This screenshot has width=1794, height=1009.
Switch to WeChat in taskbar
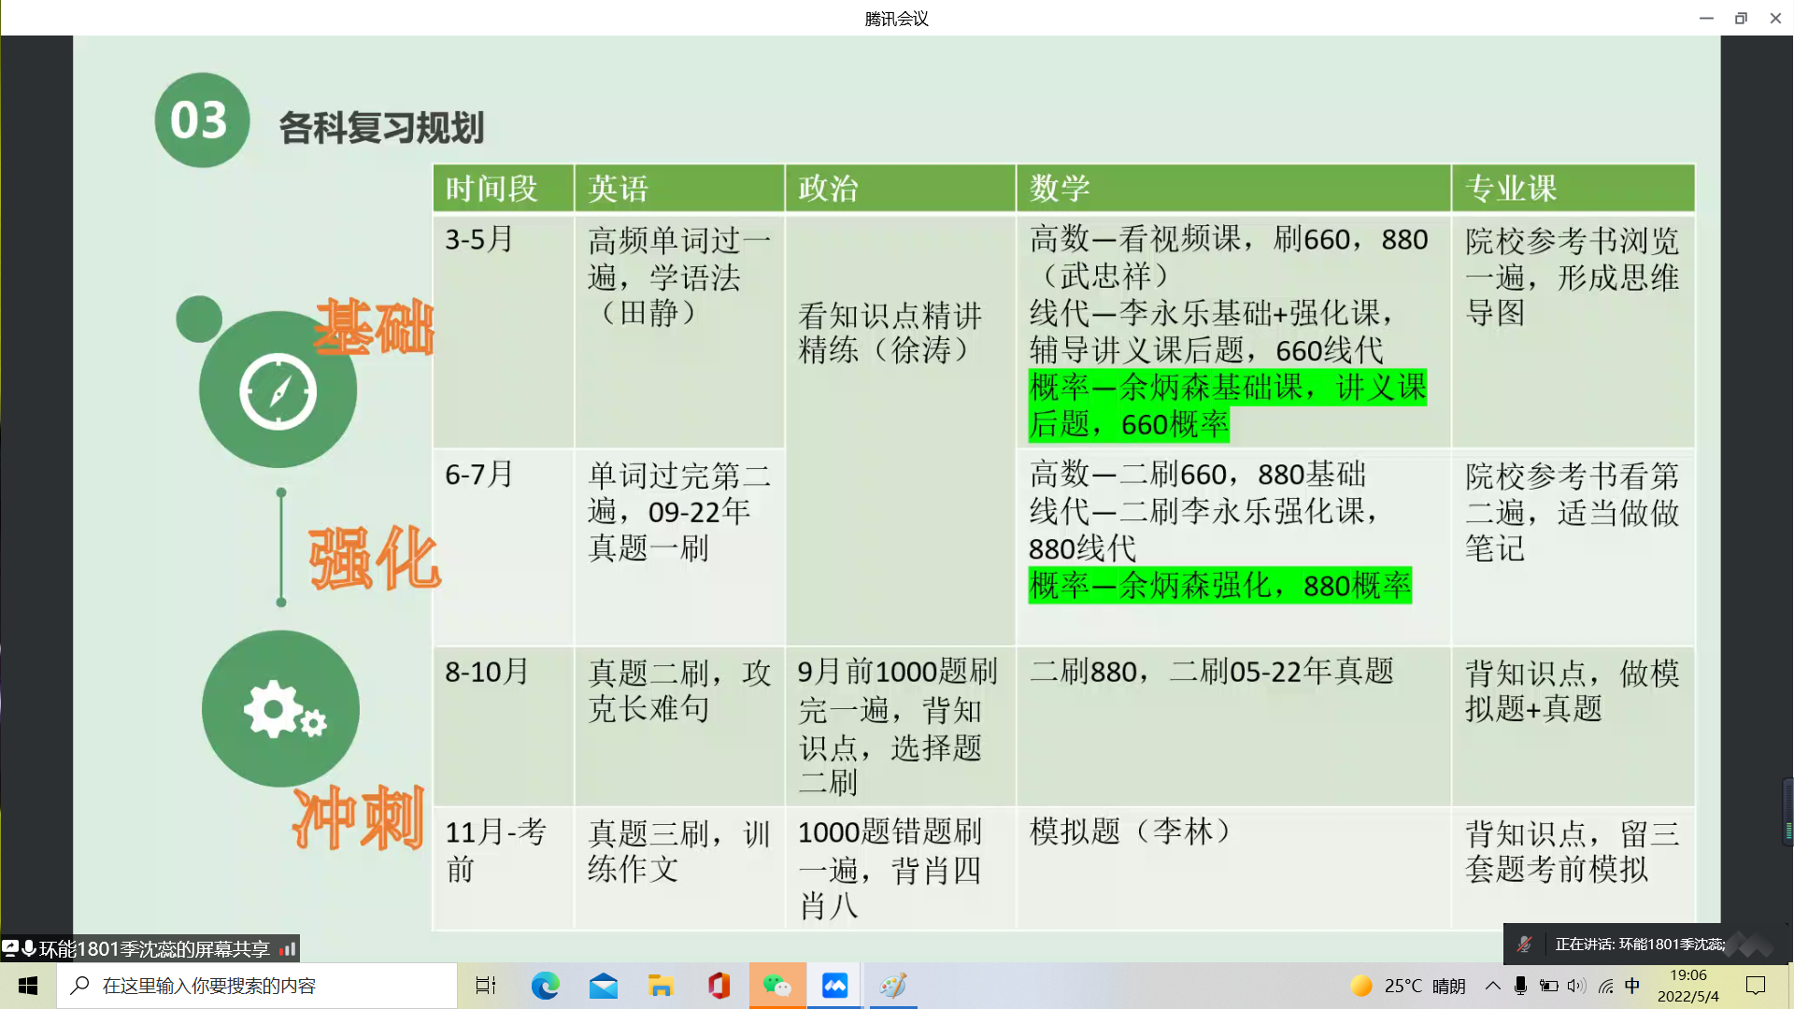[776, 986]
